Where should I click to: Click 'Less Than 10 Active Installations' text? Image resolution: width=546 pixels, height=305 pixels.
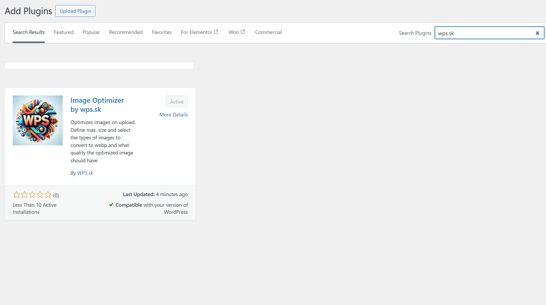(35, 209)
